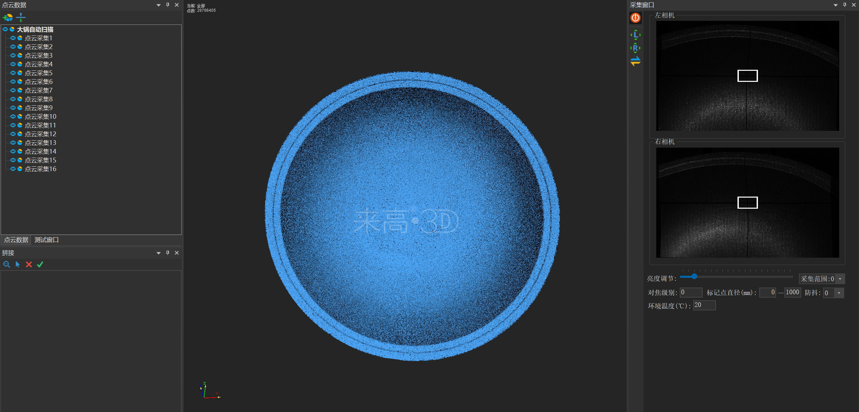Click the up-down arrows split icon
859x412 pixels.
21,17
